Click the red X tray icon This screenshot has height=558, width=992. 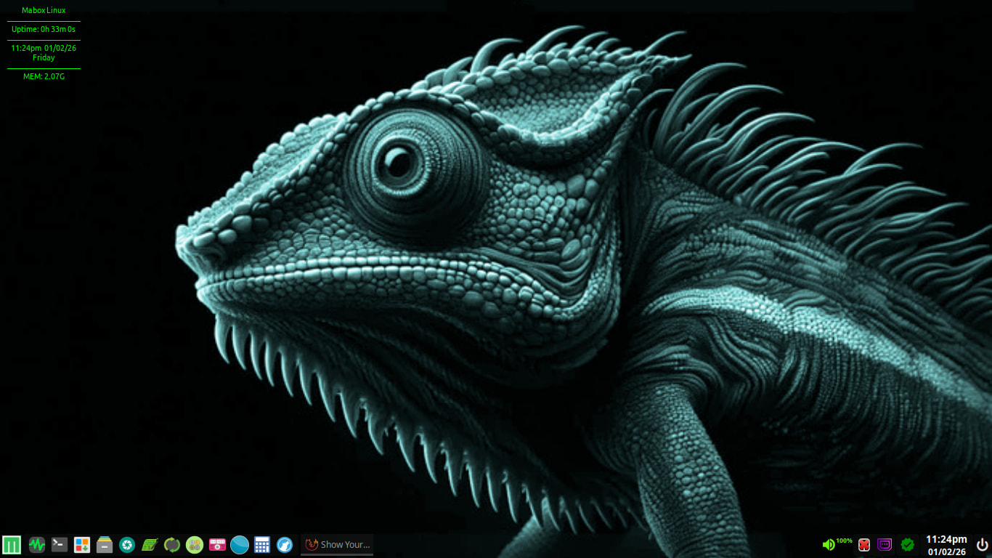click(864, 544)
